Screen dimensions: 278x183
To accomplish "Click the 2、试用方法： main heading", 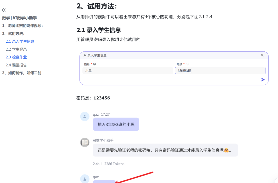I will [97, 6].
